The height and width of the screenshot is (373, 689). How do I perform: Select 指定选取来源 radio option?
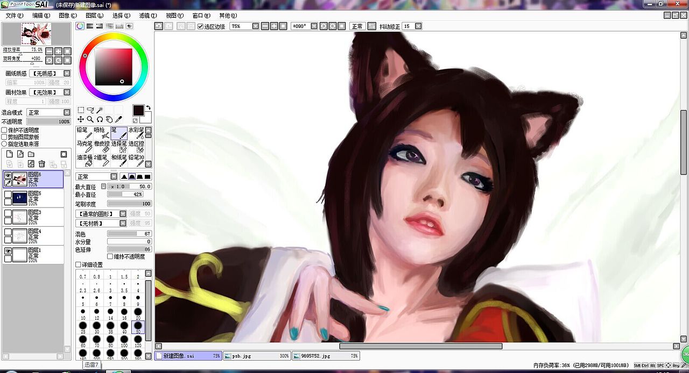(4, 144)
